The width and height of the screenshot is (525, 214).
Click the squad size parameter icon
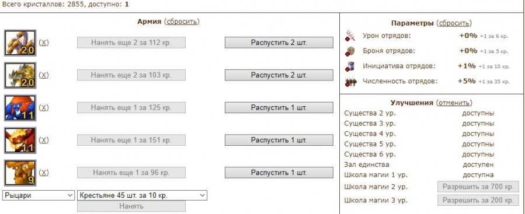coord(351,81)
